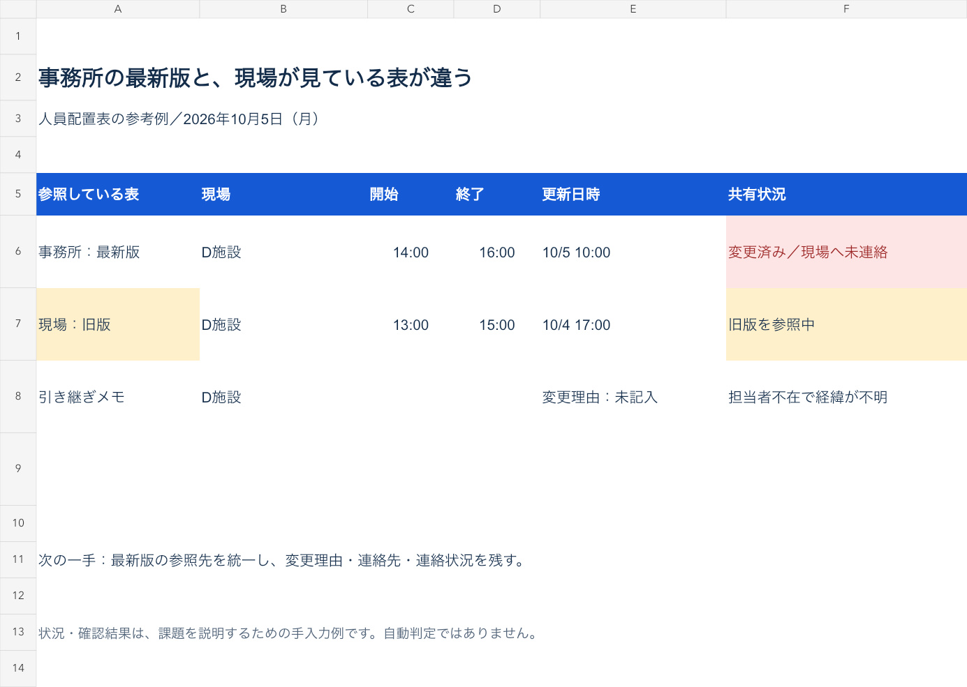Select row 6 header
This screenshot has width=967, height=687.
click(x=18, y=252)
